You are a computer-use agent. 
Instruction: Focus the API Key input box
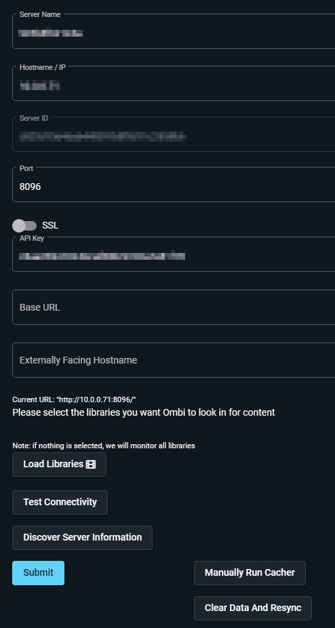[x=174, y=254]
